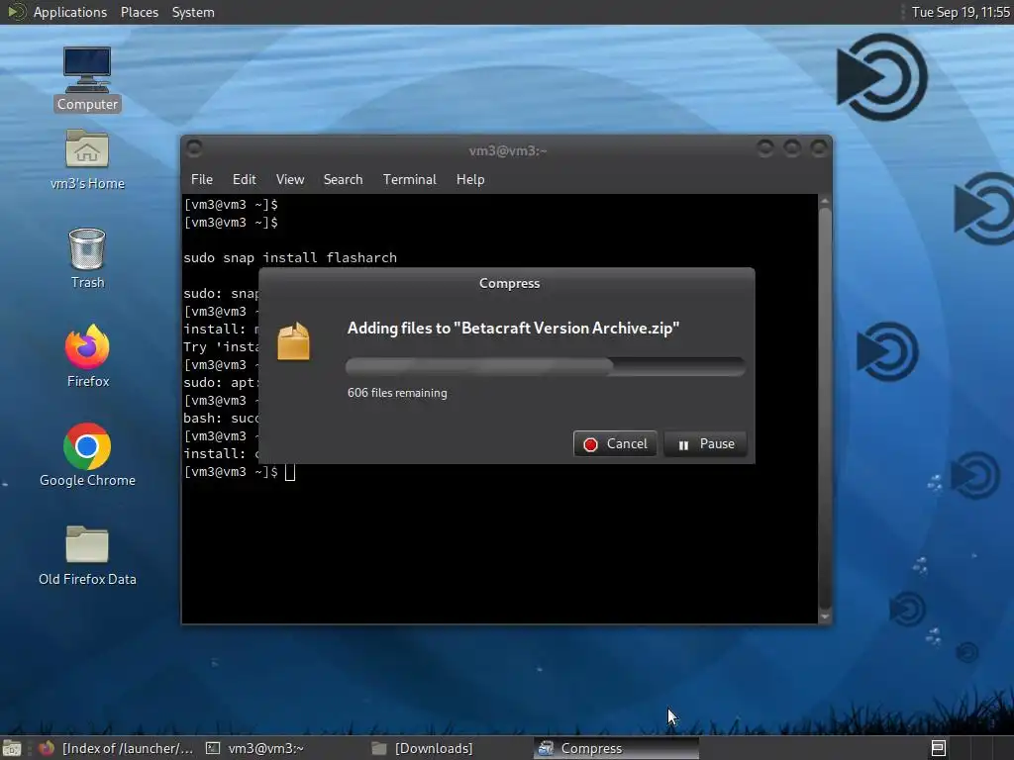Image resolution: width=1014 pixels, height=760 pixels.
Task: Switch to Index of /launcher taskbar window
Action: click(117, 748)
